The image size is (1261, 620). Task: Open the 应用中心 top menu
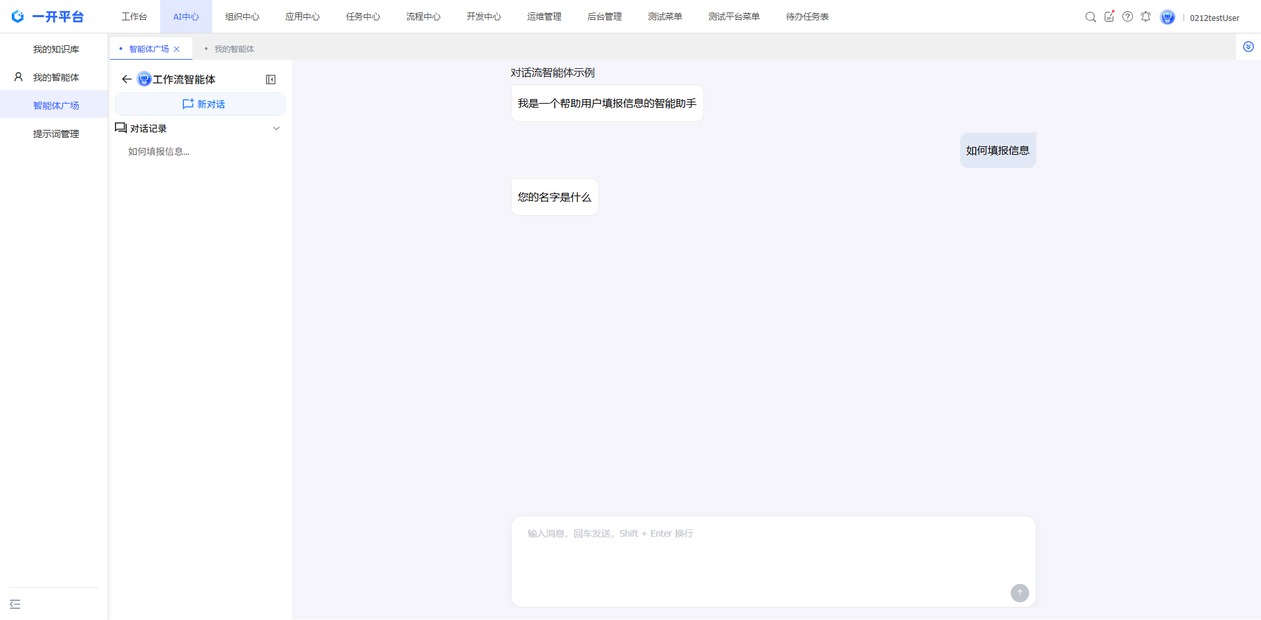[x=302, y=16]
